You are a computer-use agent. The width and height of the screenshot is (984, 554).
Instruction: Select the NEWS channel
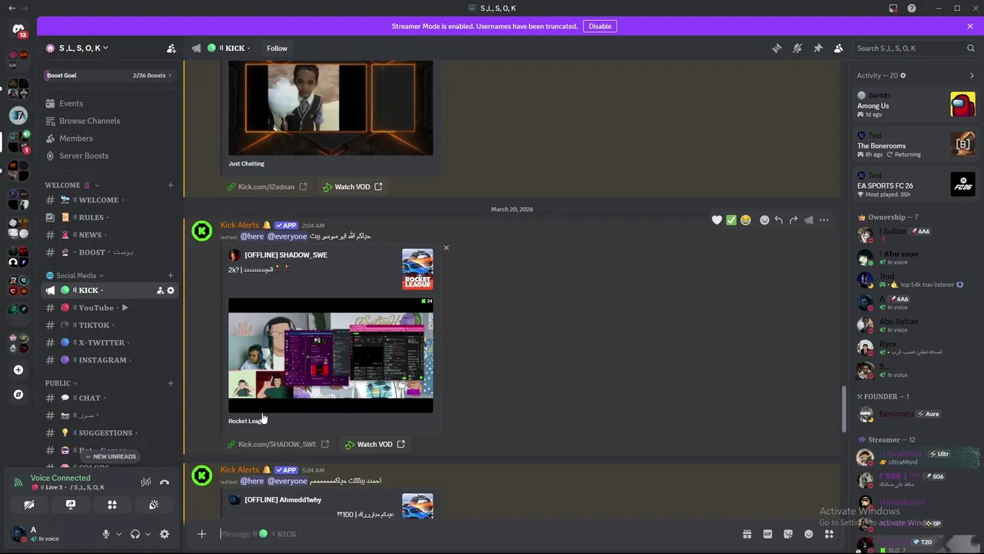click(108, 235)
